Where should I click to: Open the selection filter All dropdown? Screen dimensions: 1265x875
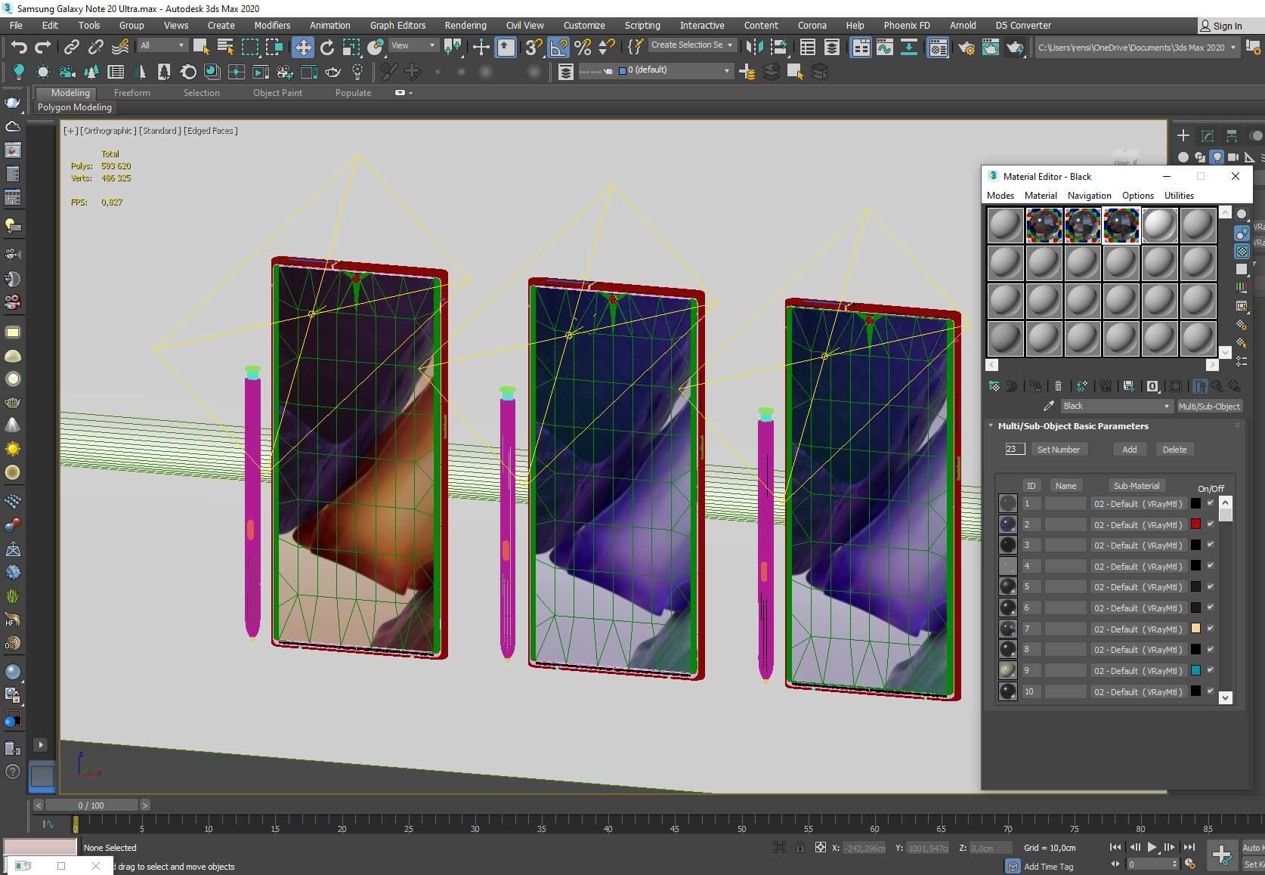[162, 45]
